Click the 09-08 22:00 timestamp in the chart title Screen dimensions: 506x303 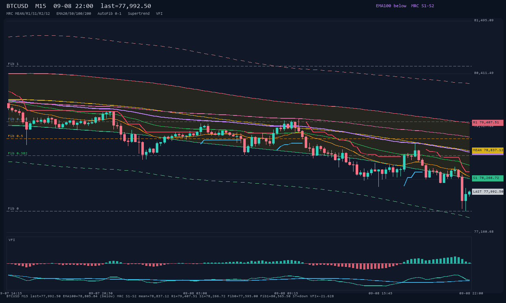coord(73,6)
